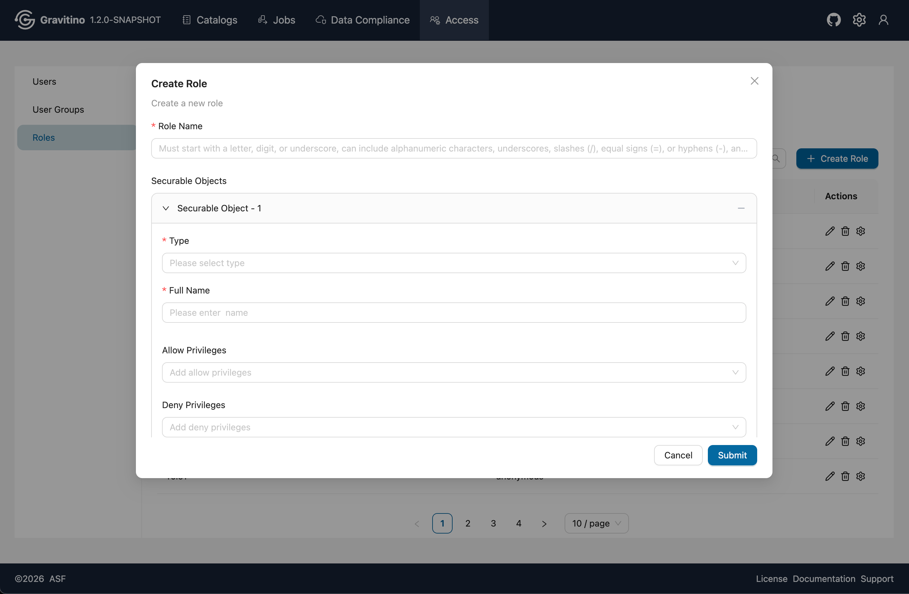The width and height of the screenshot is (909, 594).
Task: Open the Data Compliance tab
Action: 363,20
